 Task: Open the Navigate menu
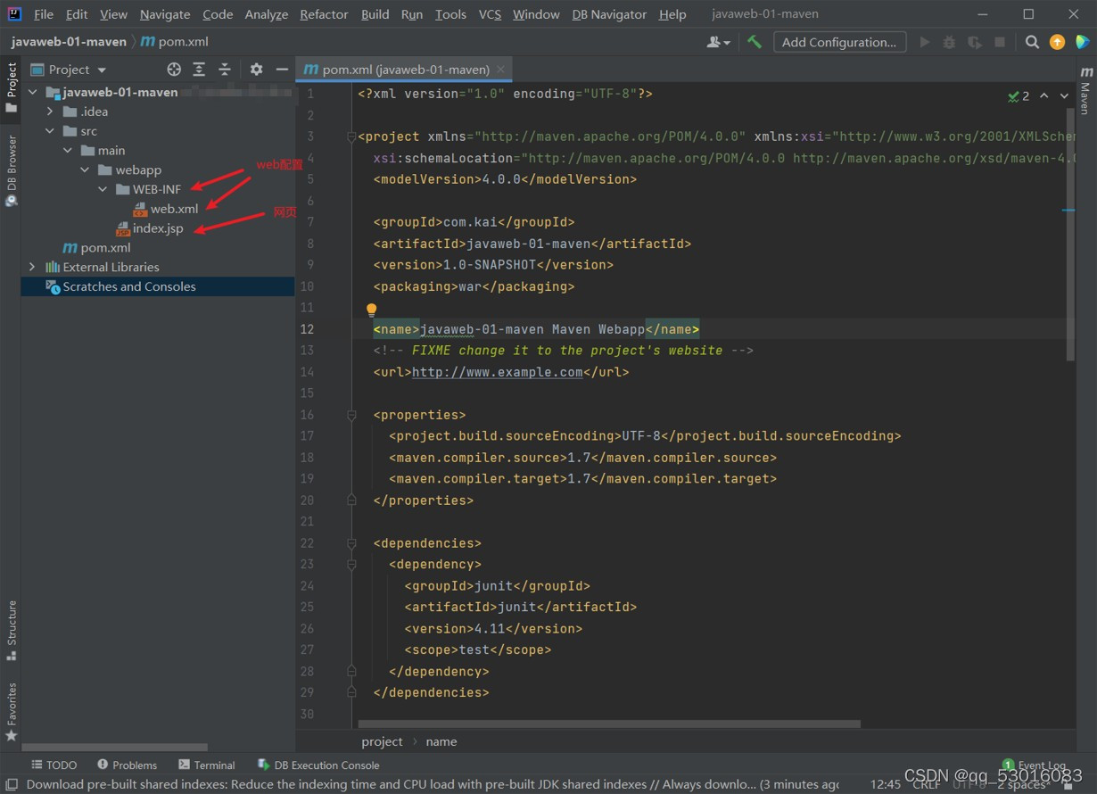[165, 14]
